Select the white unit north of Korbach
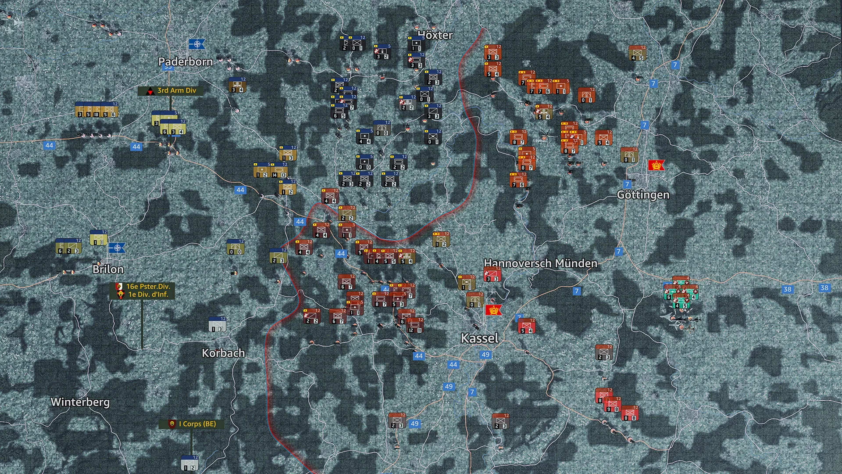The image size is (842, 474). pyautogui.click(x=217, y=324)
